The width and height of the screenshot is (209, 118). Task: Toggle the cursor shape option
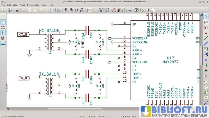click(x=3, y=33)
